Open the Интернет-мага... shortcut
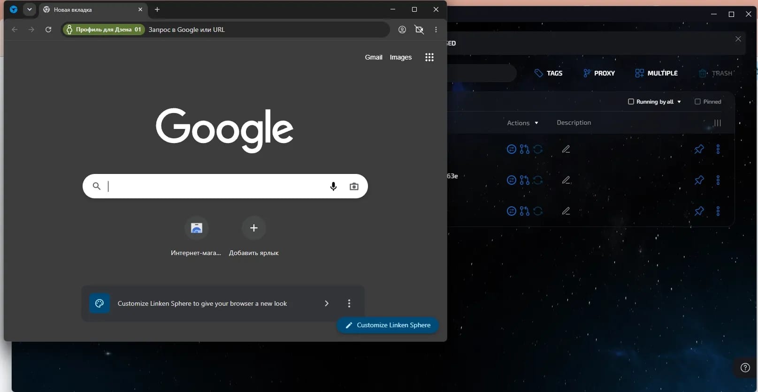Image resolution: width=758 pixels, height=392 pixels. pos(196,237)
